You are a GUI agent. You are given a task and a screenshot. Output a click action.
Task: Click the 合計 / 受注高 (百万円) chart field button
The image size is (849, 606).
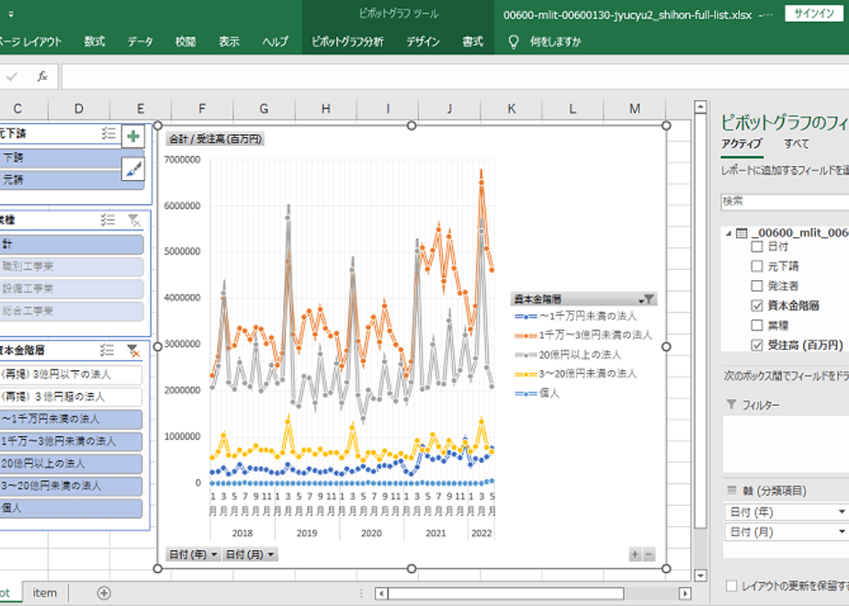[x=215, y=139]
